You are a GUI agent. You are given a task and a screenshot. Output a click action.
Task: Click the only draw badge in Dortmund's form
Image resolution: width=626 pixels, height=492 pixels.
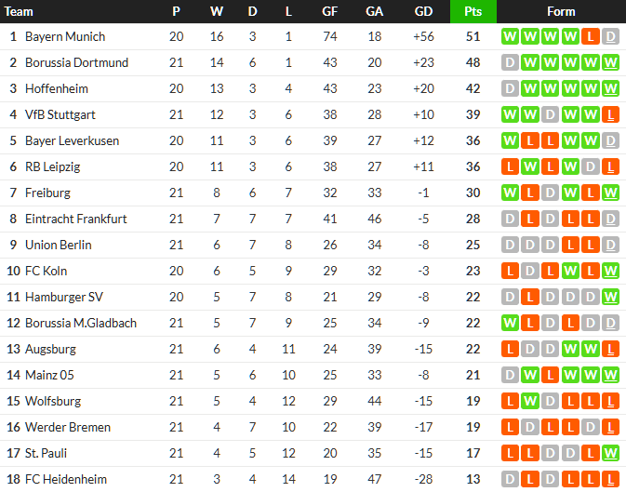[x=510, y=62]
